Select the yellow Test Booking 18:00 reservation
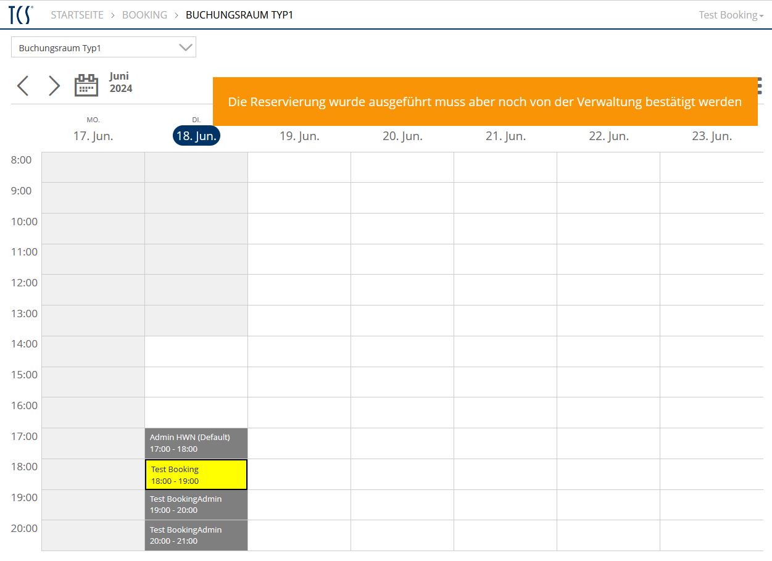 [x=196, y=475]
